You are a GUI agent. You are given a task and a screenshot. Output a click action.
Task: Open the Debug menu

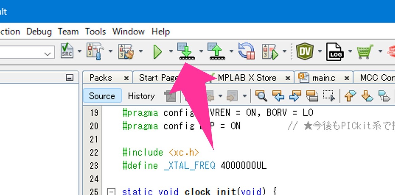pyautogui.click(x=39, y=32)
